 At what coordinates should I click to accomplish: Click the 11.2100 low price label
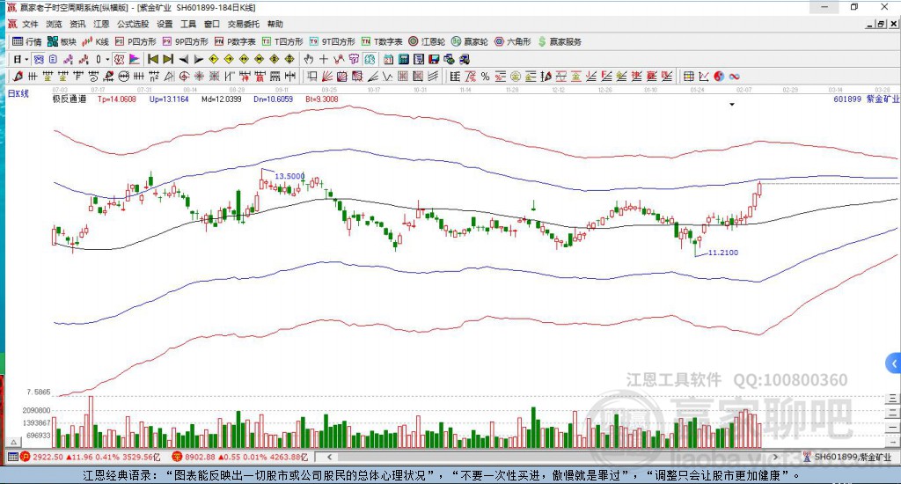[723, 253]
